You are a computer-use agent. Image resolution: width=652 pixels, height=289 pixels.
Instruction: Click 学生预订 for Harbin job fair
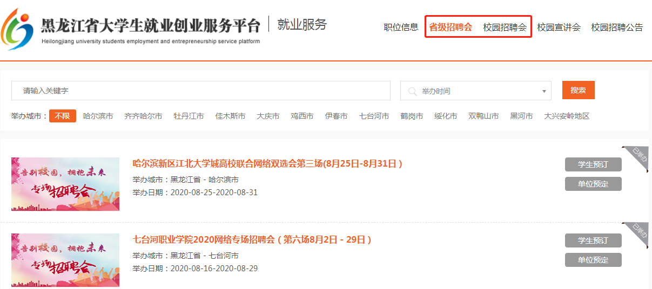(593, 164)
